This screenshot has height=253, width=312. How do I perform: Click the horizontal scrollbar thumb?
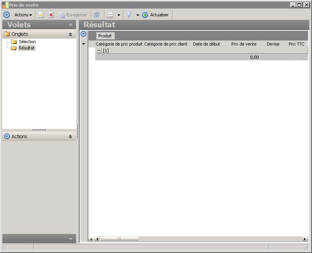tap(119, 239)
